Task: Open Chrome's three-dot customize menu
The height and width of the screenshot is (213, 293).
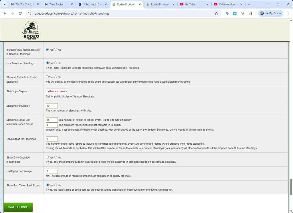Action: [x=288, y=13]
